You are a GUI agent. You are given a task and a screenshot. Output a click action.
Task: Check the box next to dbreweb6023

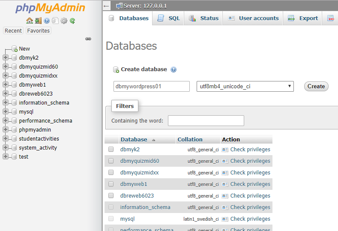pos(111,196)
